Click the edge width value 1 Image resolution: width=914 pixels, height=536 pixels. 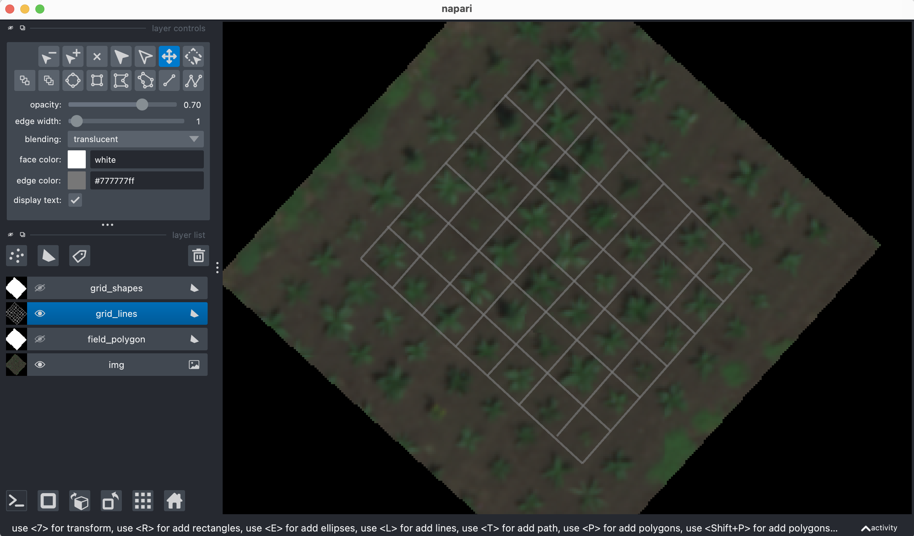198,121
